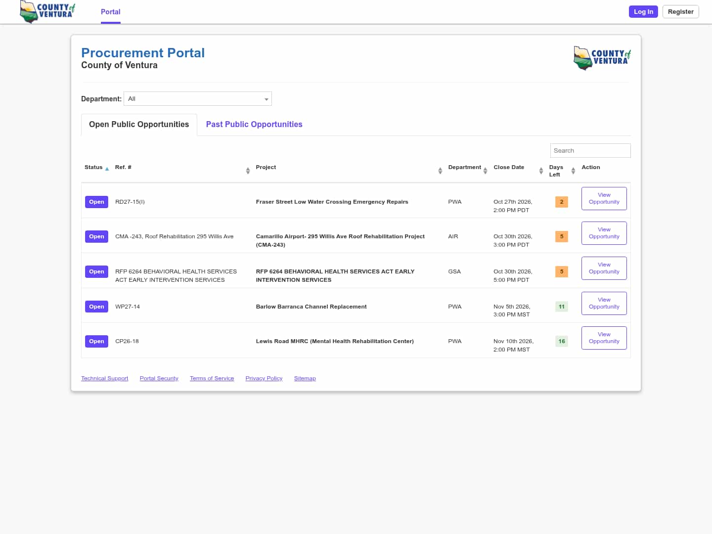The image size is (712, 534).
Task: Switch to Past Public Opportunities tab
Action: pos(254,125)
